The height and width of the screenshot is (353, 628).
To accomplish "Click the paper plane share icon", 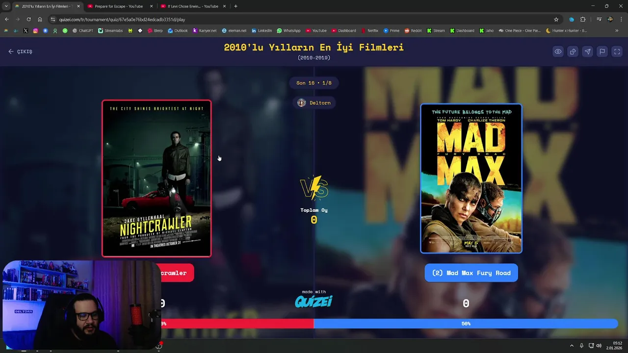I will tap(587, 51).
